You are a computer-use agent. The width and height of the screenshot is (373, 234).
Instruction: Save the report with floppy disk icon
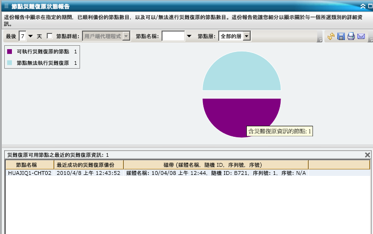[341, 36]
